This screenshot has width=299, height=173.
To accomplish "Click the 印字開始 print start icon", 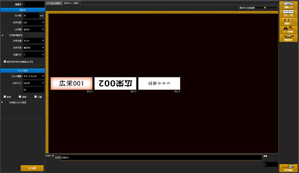I will tap(288, 168).
